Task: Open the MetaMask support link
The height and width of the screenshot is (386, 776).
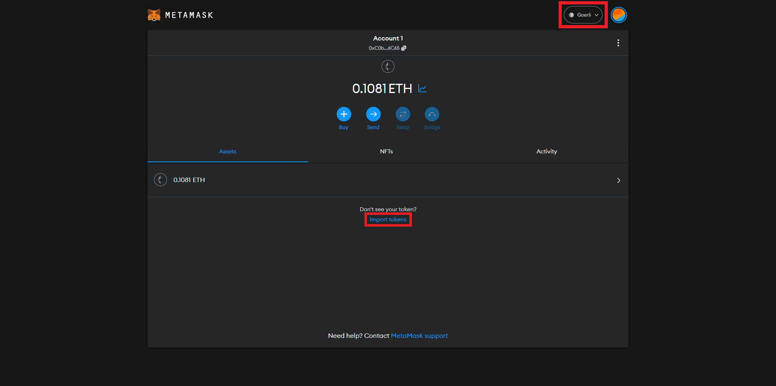Action: point(419,336)
